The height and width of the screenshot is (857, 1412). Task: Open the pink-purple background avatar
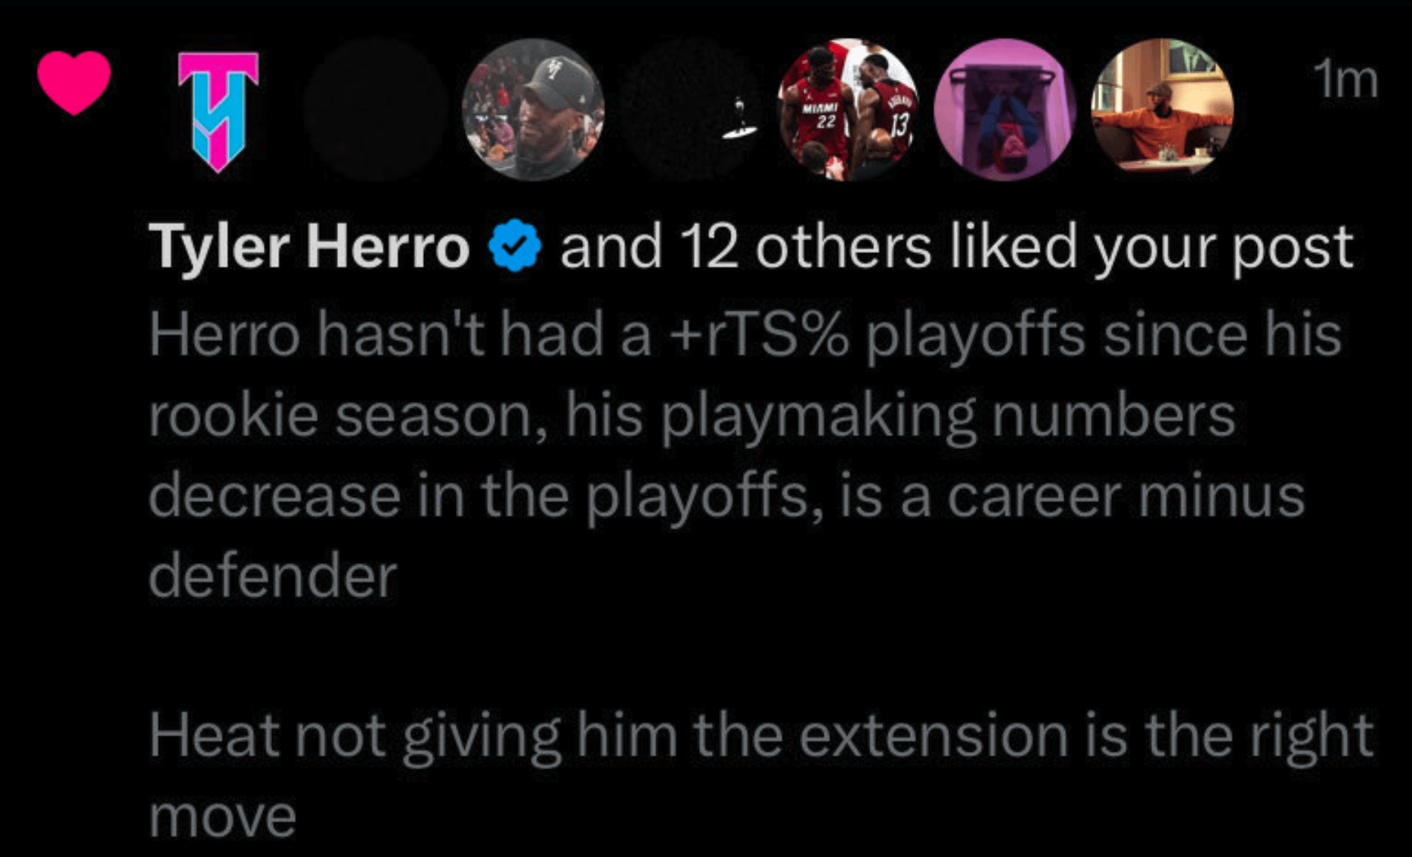1005,110
